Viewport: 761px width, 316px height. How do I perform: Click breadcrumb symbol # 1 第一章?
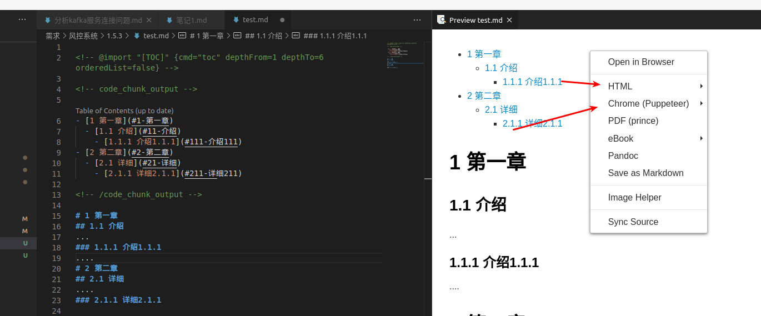207,36
